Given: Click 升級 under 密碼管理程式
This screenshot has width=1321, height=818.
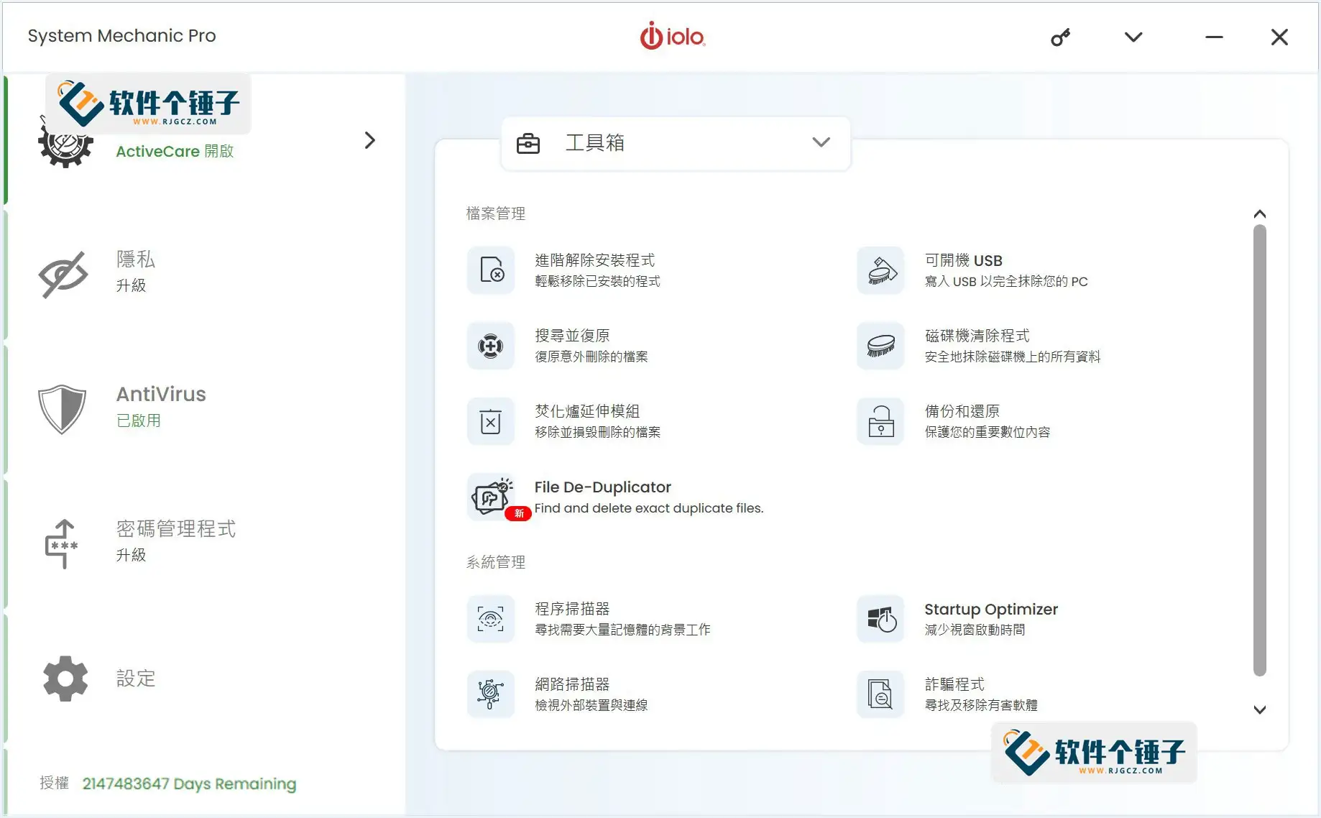Looking at the screenshot, I should coord(132,555).
